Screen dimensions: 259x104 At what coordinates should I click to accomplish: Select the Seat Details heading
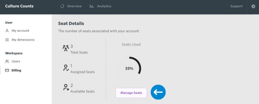point(71,23)
